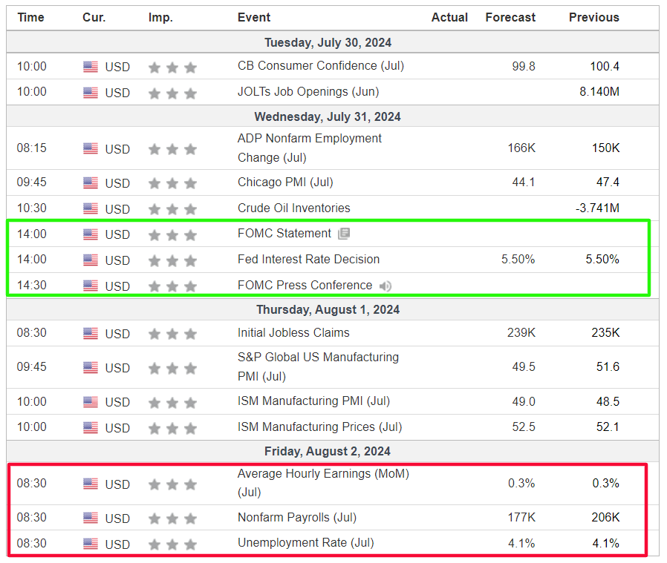Click the -3.741M Crude Oil previous value
667x563 pixels.
pos(598,208)
